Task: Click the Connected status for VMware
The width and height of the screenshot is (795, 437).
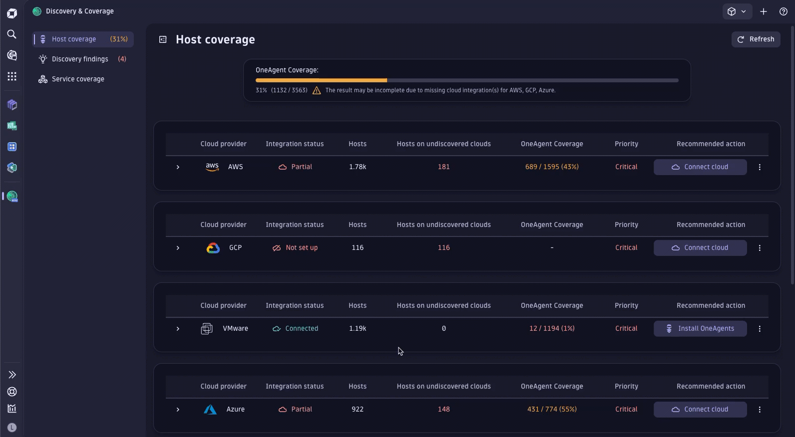Action: 295,329
